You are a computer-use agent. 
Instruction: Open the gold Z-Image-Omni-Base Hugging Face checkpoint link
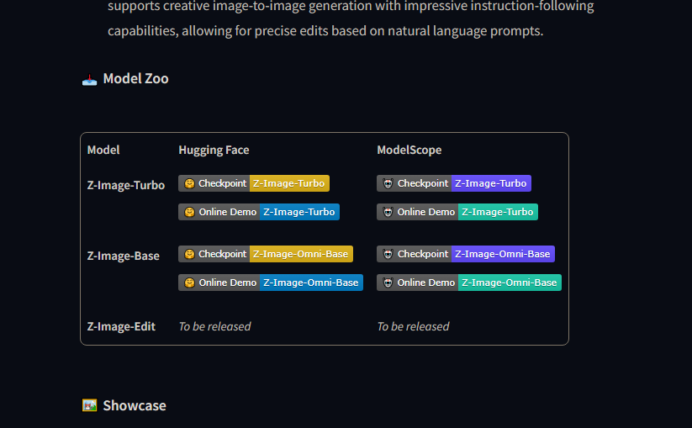(301, 254)
